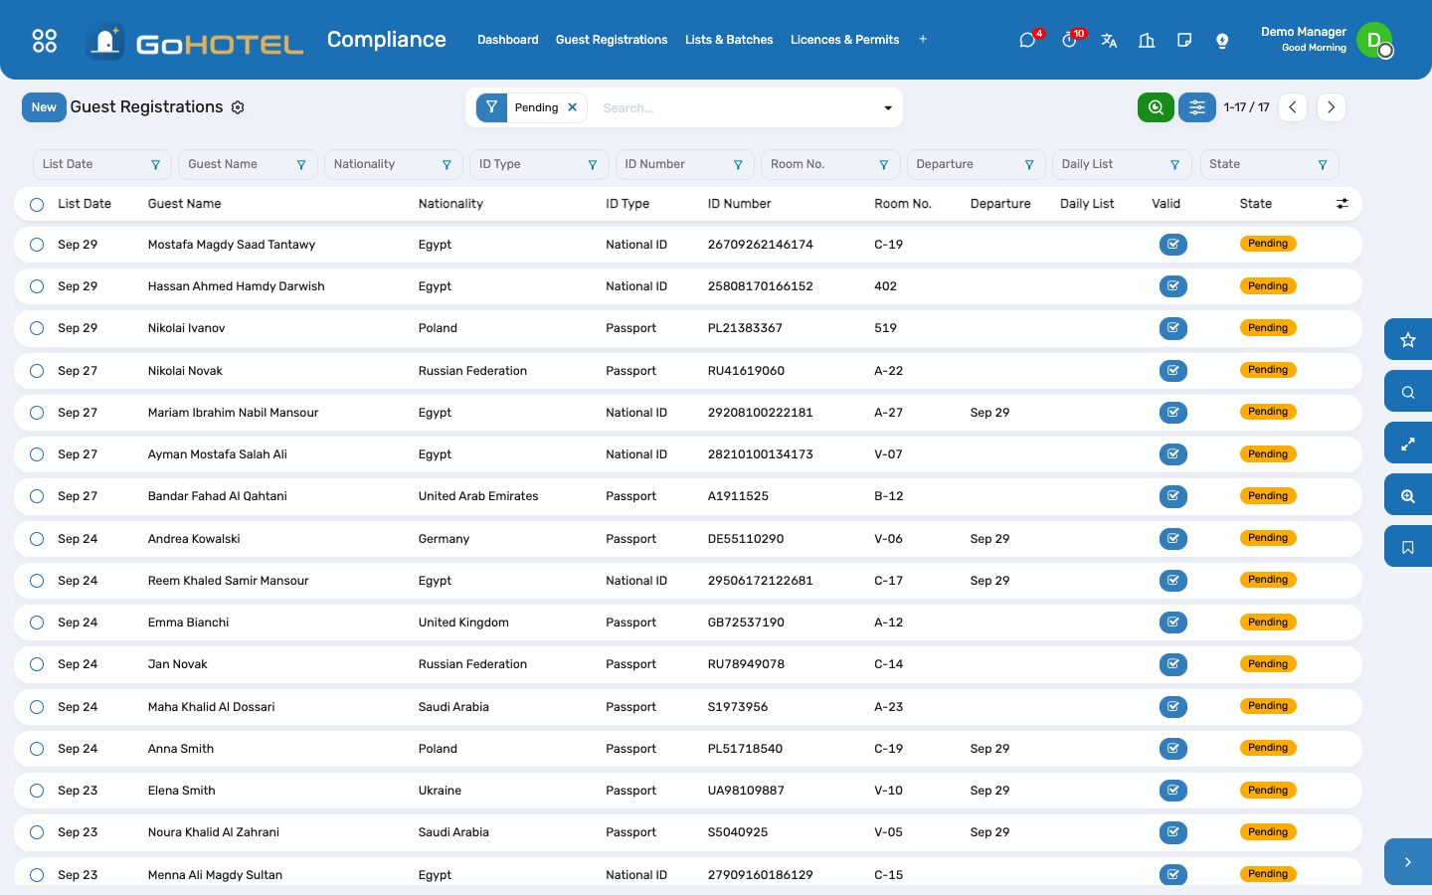Click the bookmark sidebar icon

[x=1408, y=547]
